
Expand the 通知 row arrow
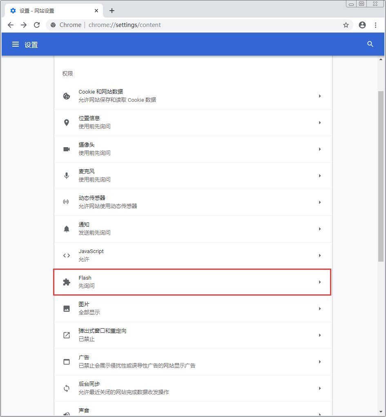click(319, 229)
